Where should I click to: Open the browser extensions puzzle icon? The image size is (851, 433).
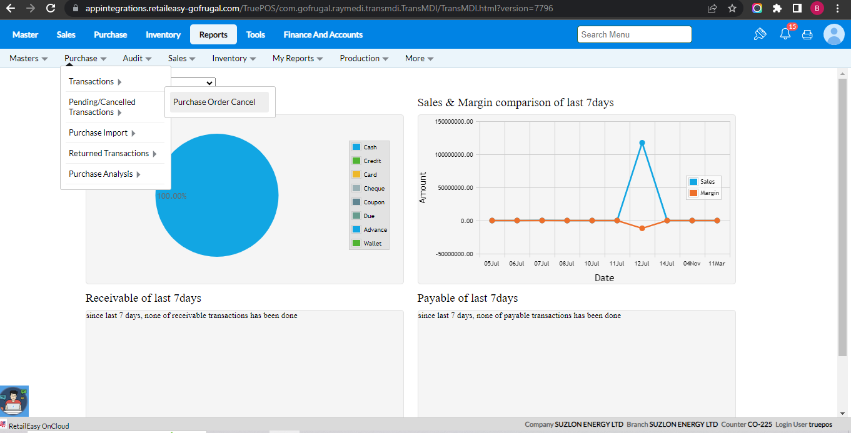777,9
